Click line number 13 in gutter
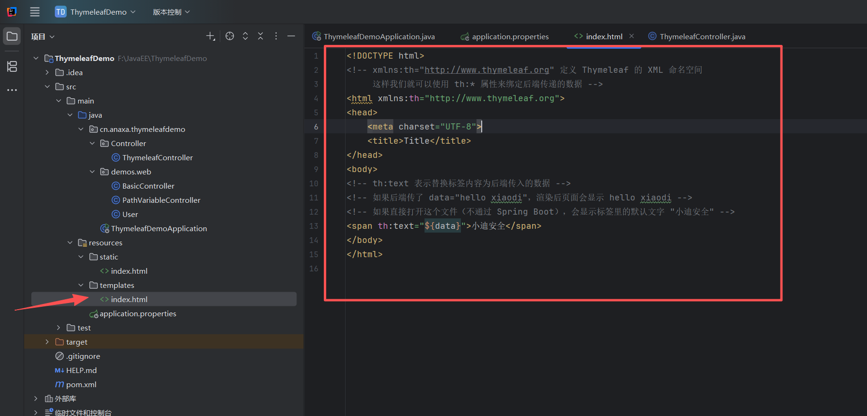Image resolution: width=867 pixels, height=416 pixels. pos(313,226)
